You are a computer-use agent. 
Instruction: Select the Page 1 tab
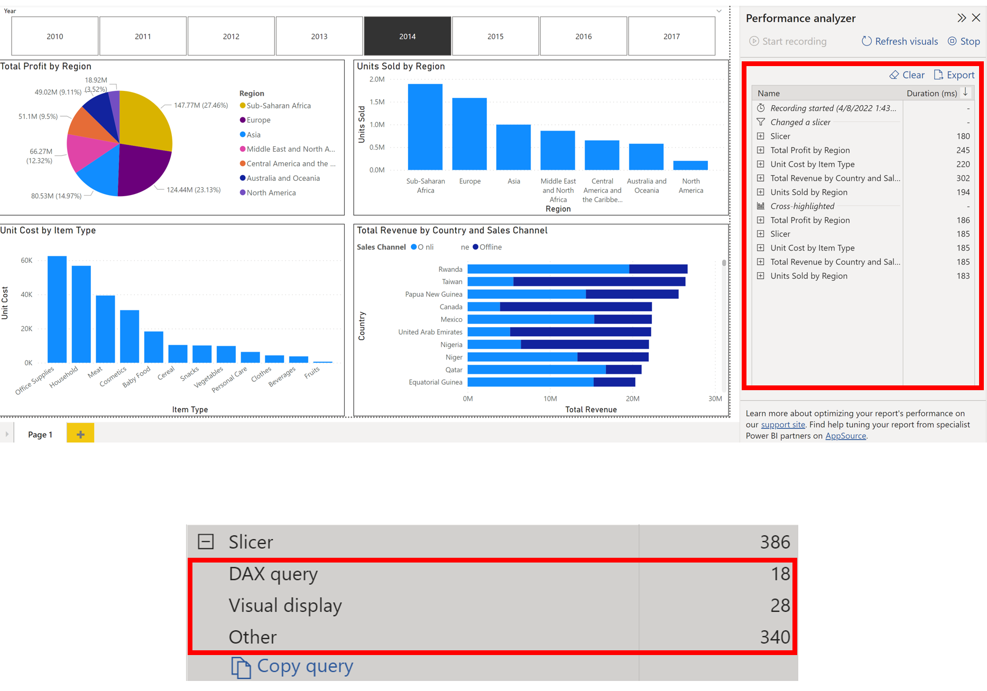click(40, 434)
